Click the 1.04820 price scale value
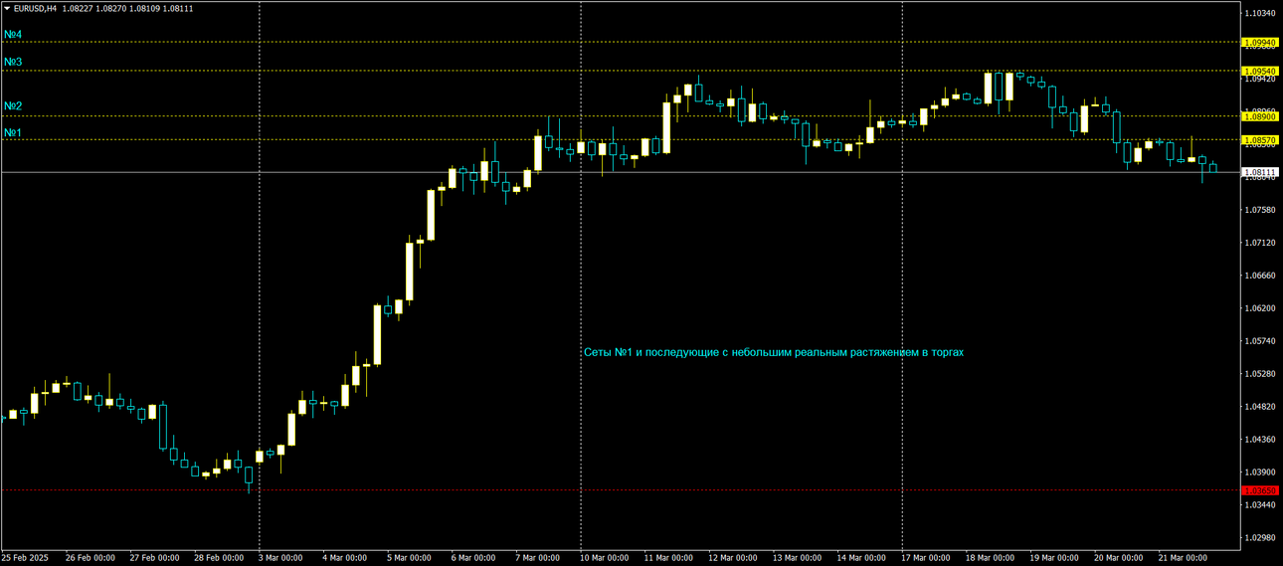This screenshot has height=566, width=1283. click(1261, 407)
